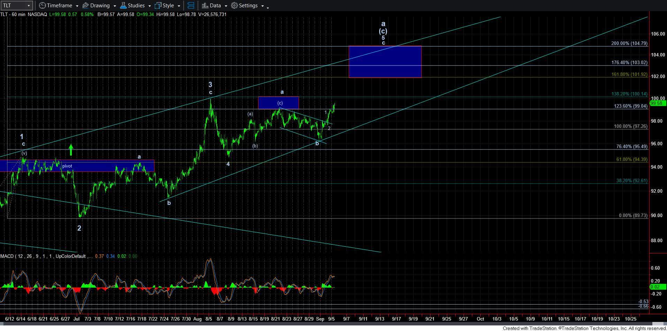Viewport: 667px width, 331px height.
Task: Click the MACD indicator label
Action: tap(8, 256)
